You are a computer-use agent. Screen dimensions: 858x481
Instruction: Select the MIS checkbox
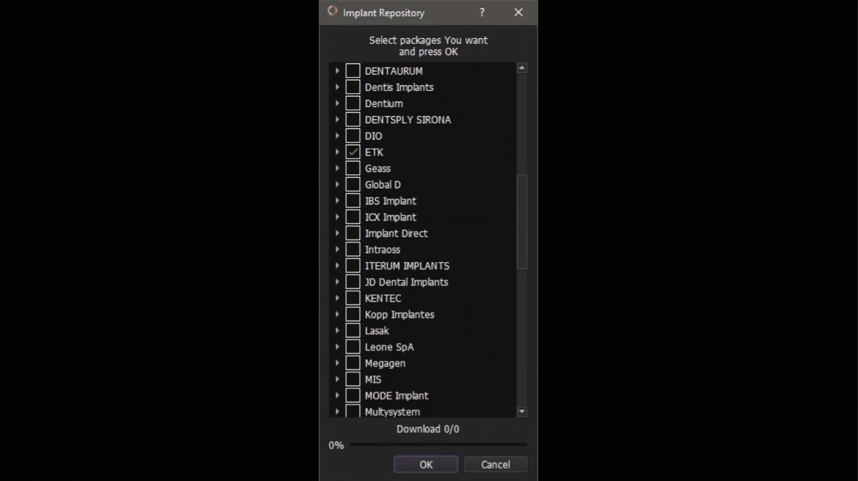353,379
